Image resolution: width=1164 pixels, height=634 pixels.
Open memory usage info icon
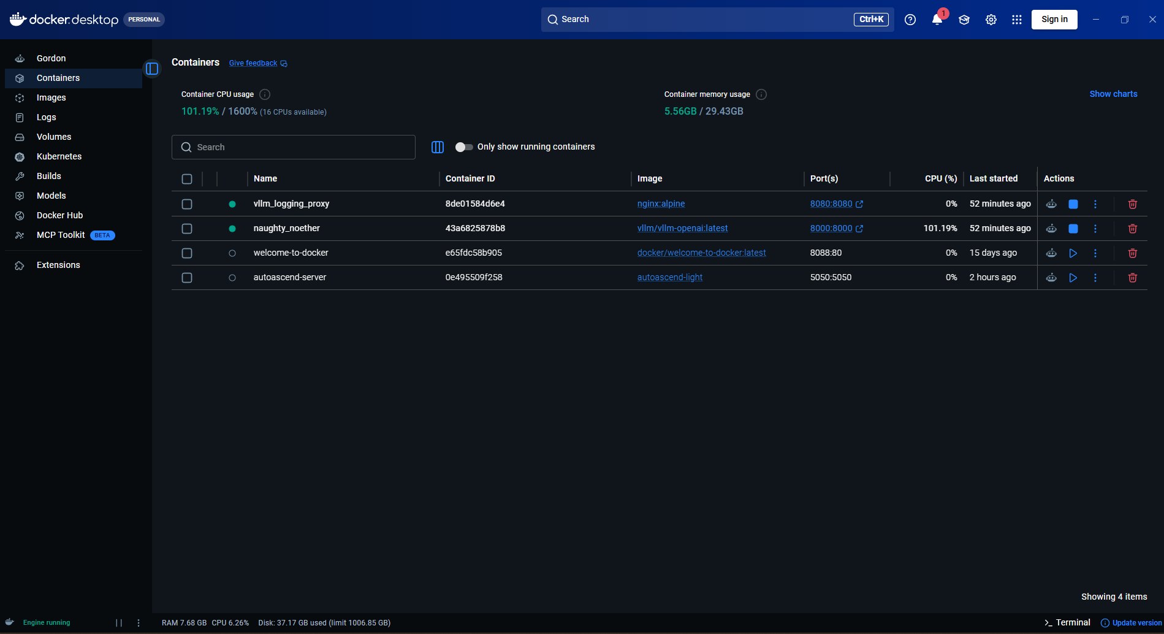click(x=761, y=94)
